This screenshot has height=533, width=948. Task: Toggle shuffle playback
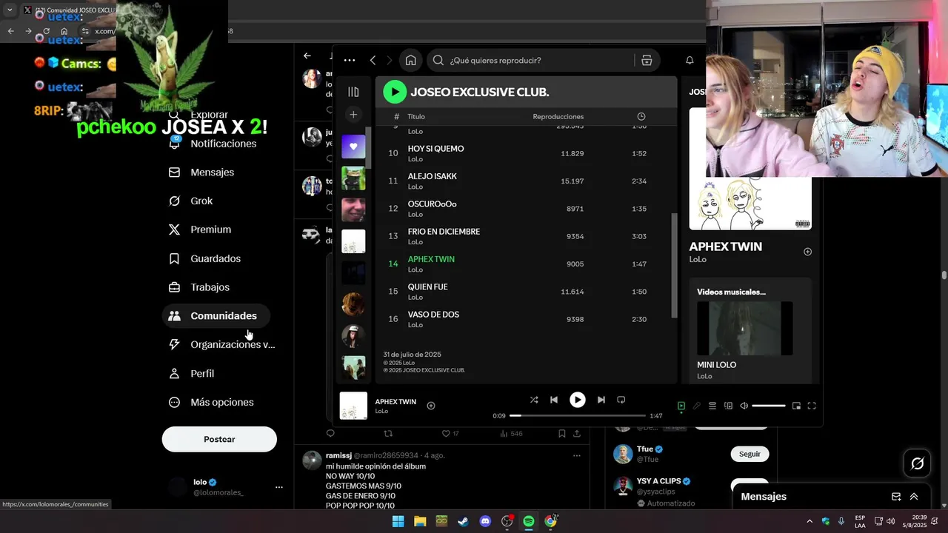(x=534, y=400)
